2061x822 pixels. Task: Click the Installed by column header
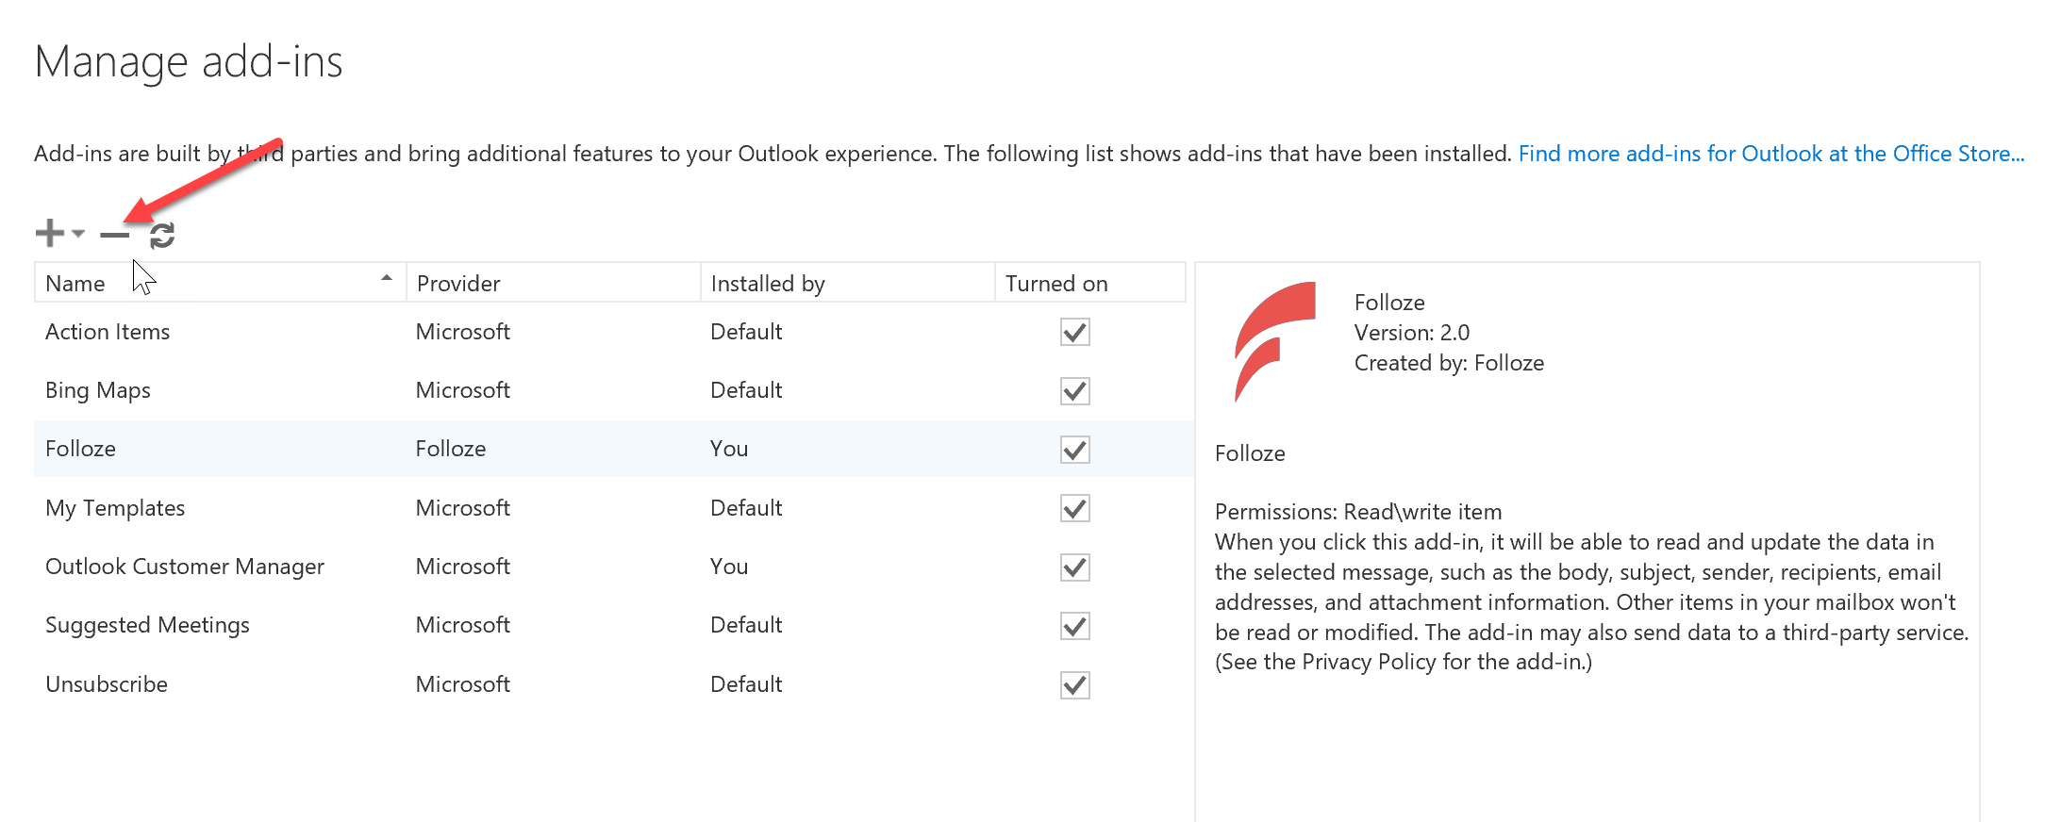pyautogui.click(x=847, y=283)
